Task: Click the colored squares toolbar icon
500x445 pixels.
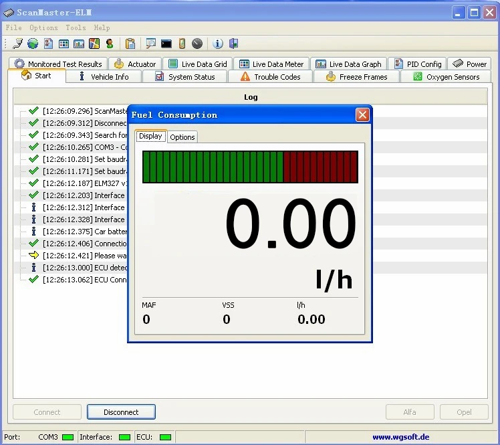Action: click(x=94, y=43)
